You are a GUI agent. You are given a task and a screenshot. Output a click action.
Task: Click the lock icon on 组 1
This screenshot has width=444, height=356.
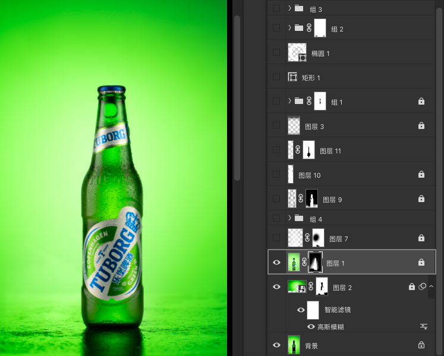[x=421, y=101]
